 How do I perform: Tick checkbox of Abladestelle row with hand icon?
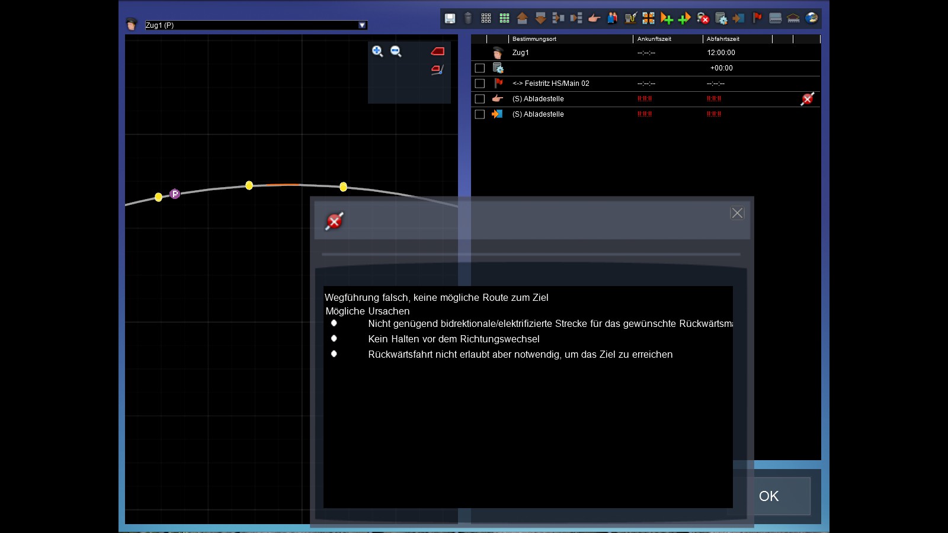tap(480, 99)
